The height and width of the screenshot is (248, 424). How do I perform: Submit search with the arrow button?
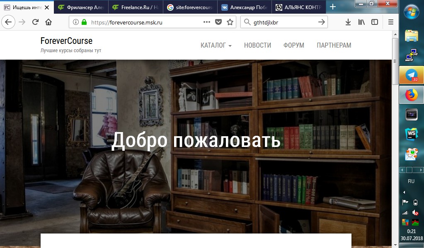(x=321, y=22)
